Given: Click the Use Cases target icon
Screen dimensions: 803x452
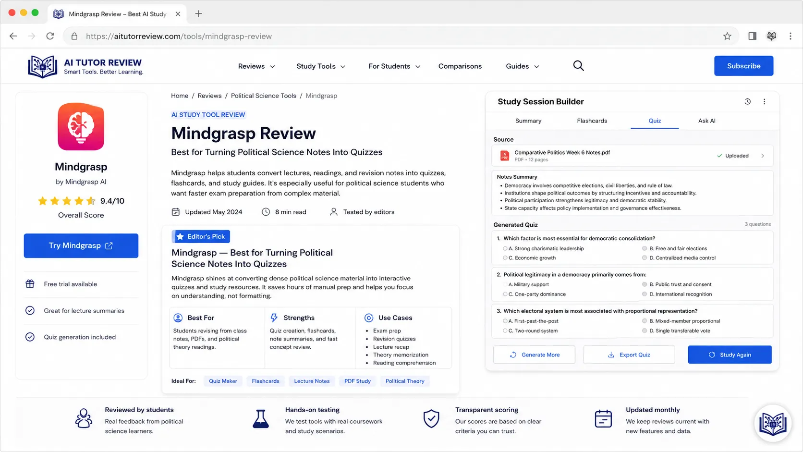Looking at the screenshot, I should coord(369,318).
